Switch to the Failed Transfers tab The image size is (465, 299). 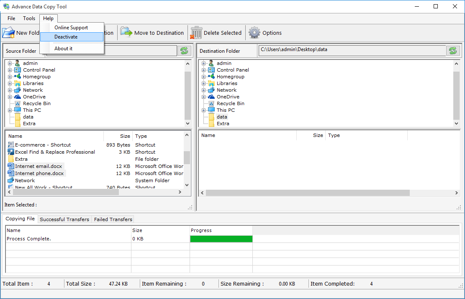[113, 219]
